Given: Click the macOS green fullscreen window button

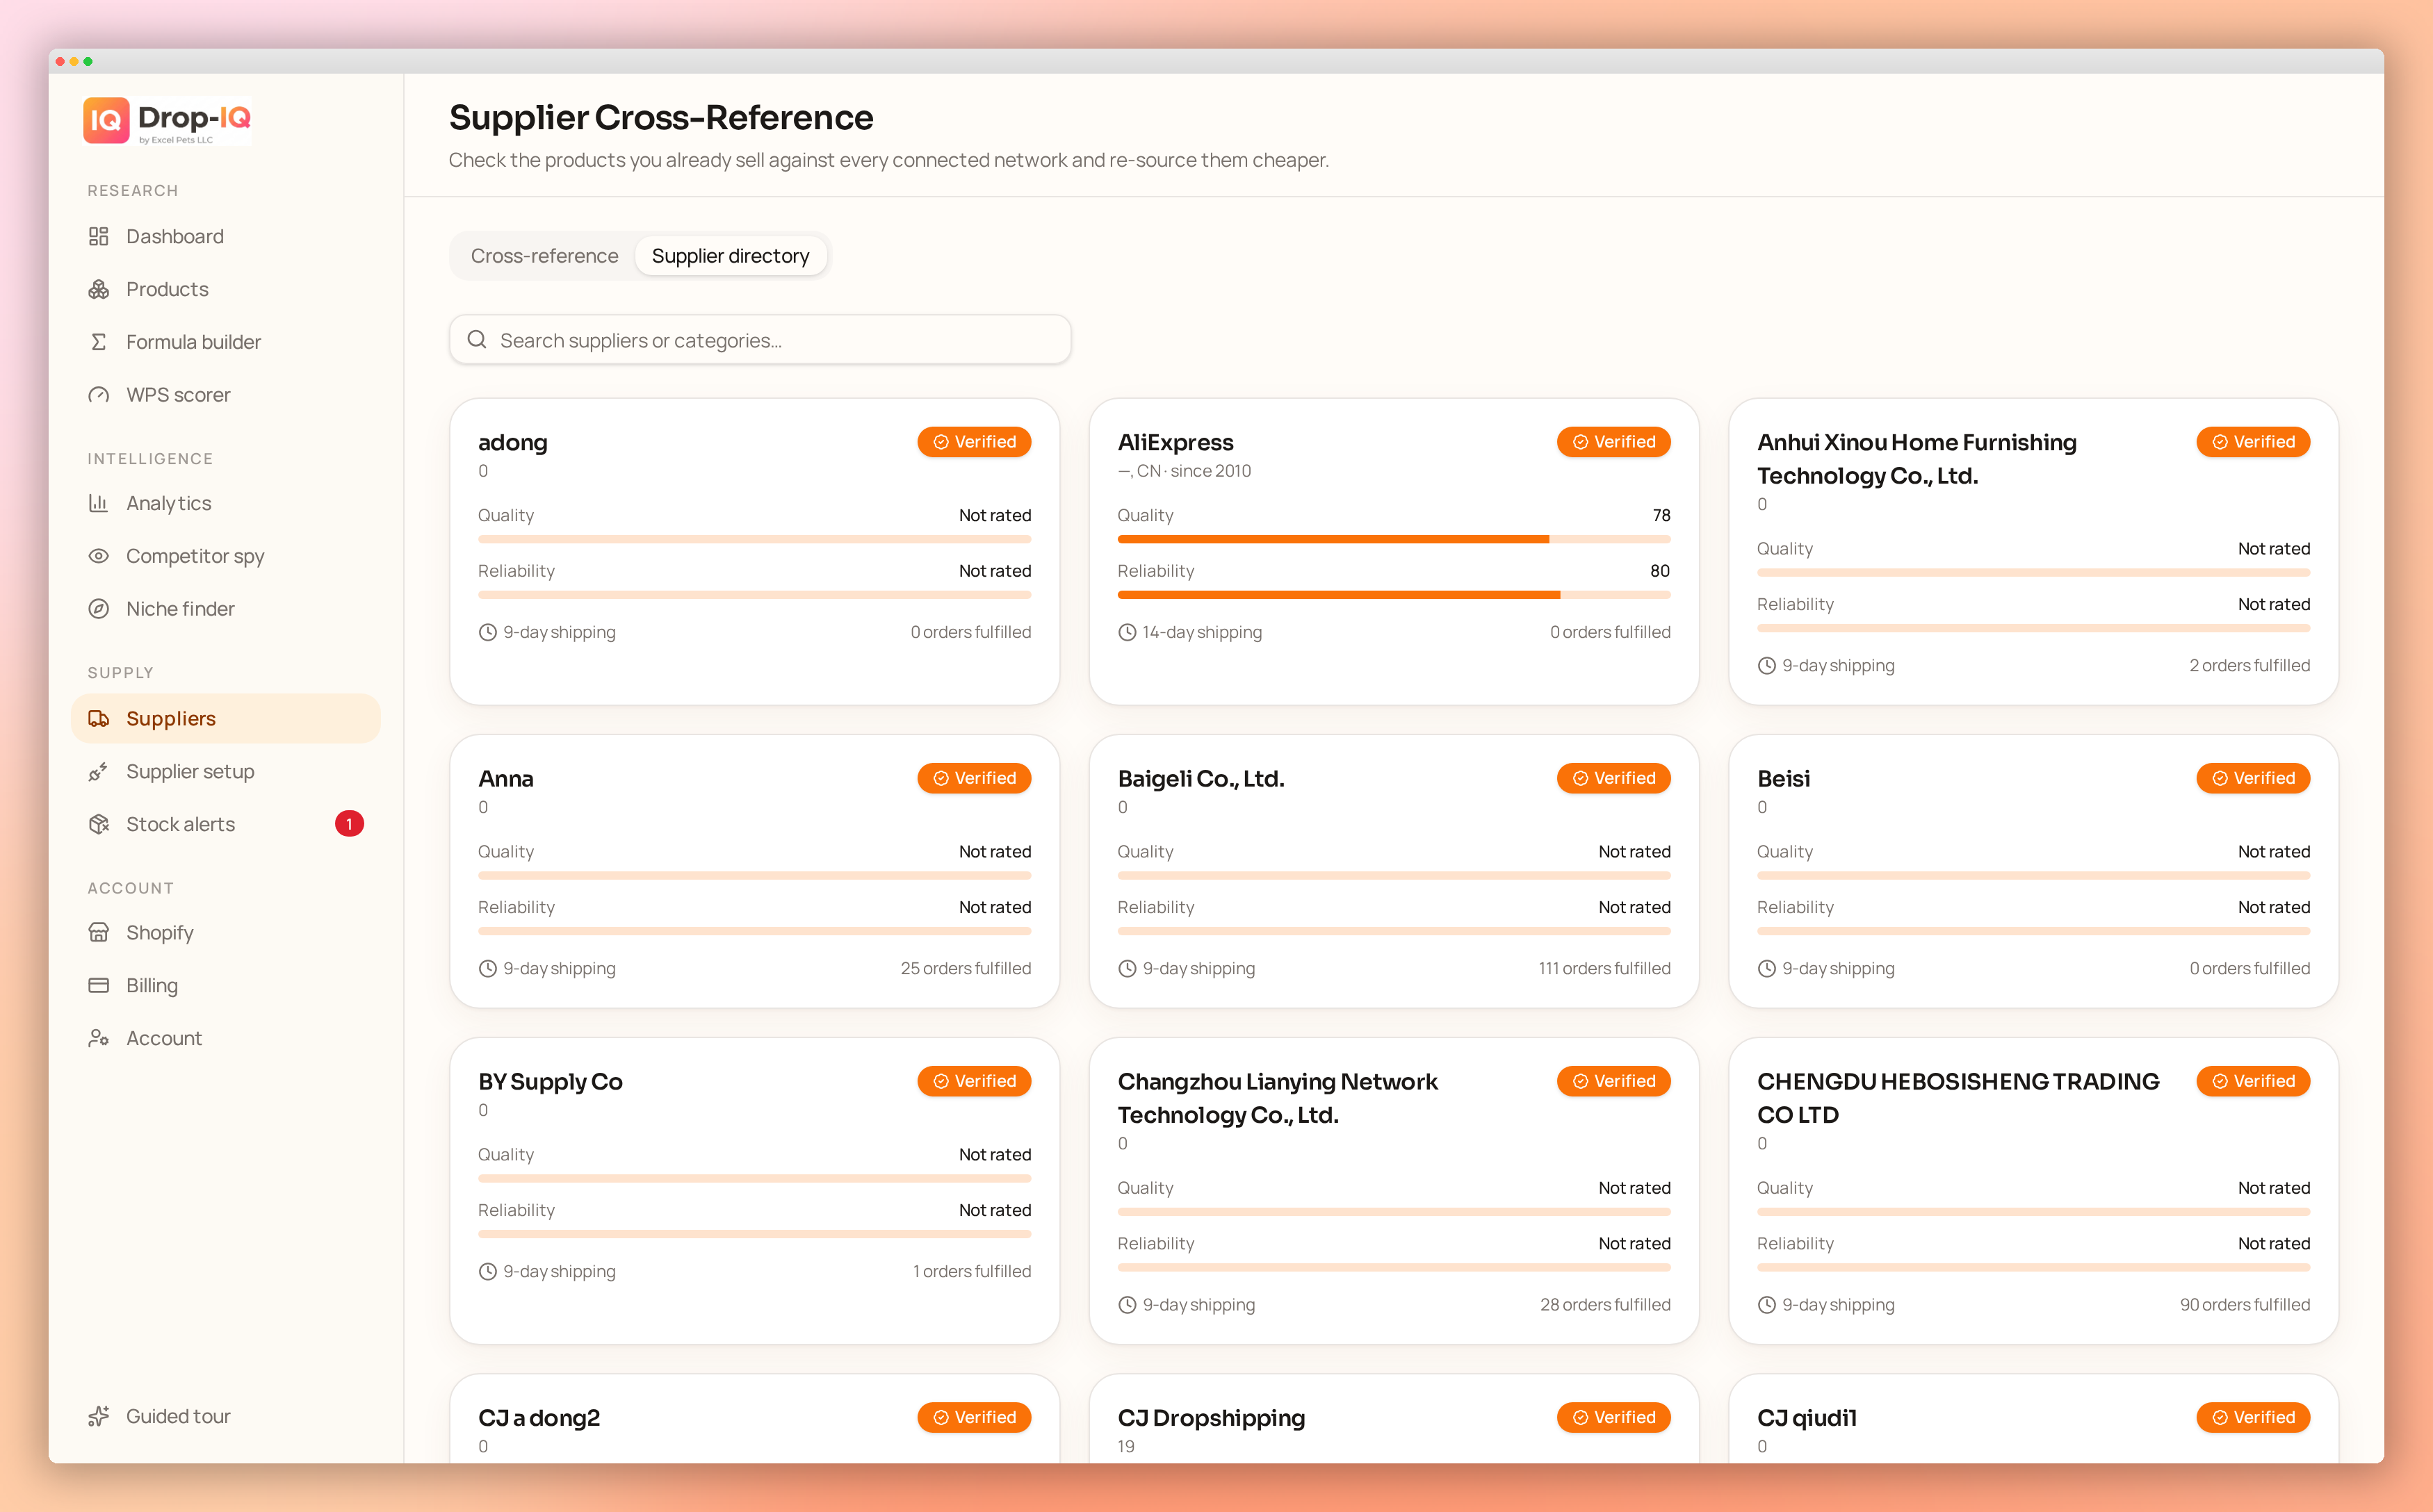Looking at the screenshot, I should (x=88, y=62).
